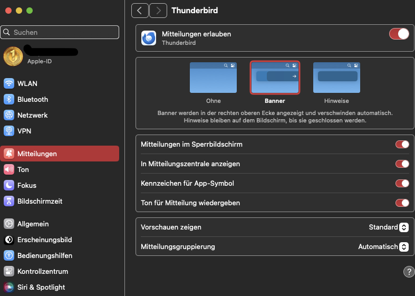Click the help question mark button
The height and width of the screenshot is (296, 415).
(x=409, y=272)
